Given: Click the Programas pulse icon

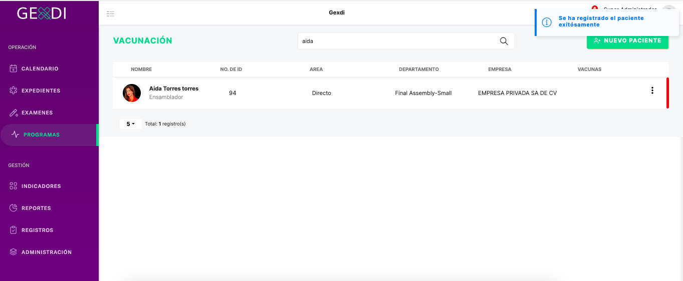Looking at the screenshot, I should (x=16, y=134).
